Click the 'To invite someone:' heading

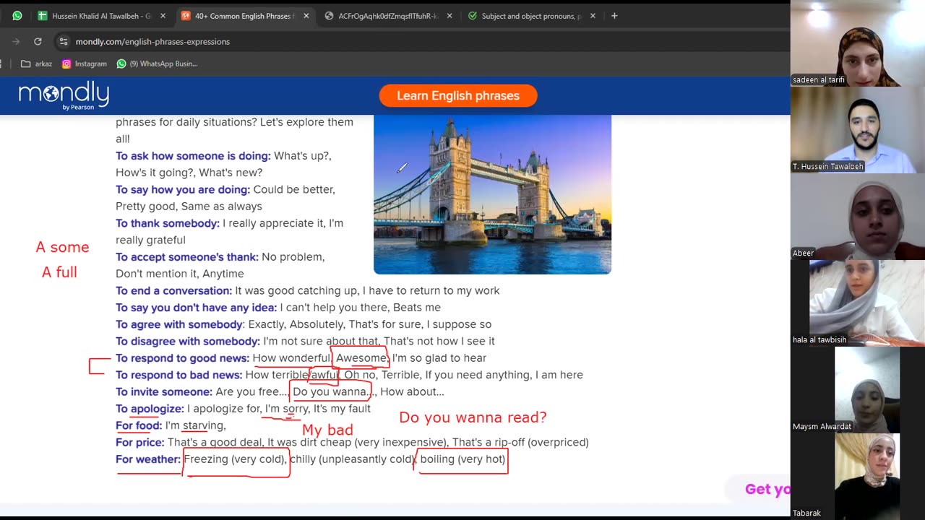[164, 392]
